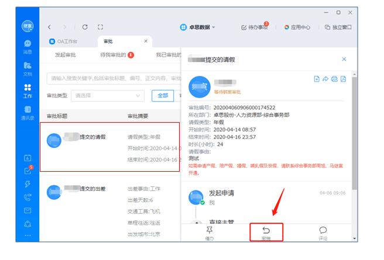Click the 催办 pin icon at panel bottom
This screenshot has width=384, height=260.
point(210,233)
